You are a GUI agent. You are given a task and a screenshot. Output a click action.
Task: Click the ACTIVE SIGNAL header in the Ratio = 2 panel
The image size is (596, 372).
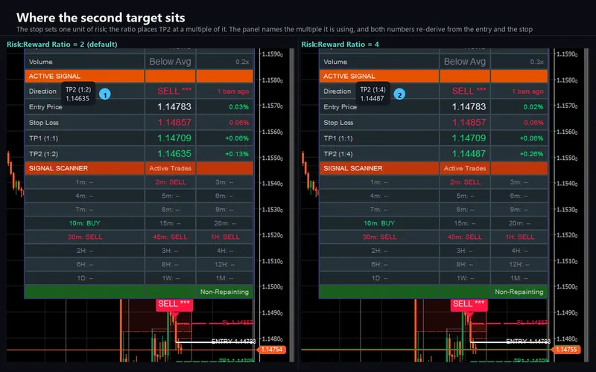54,77
